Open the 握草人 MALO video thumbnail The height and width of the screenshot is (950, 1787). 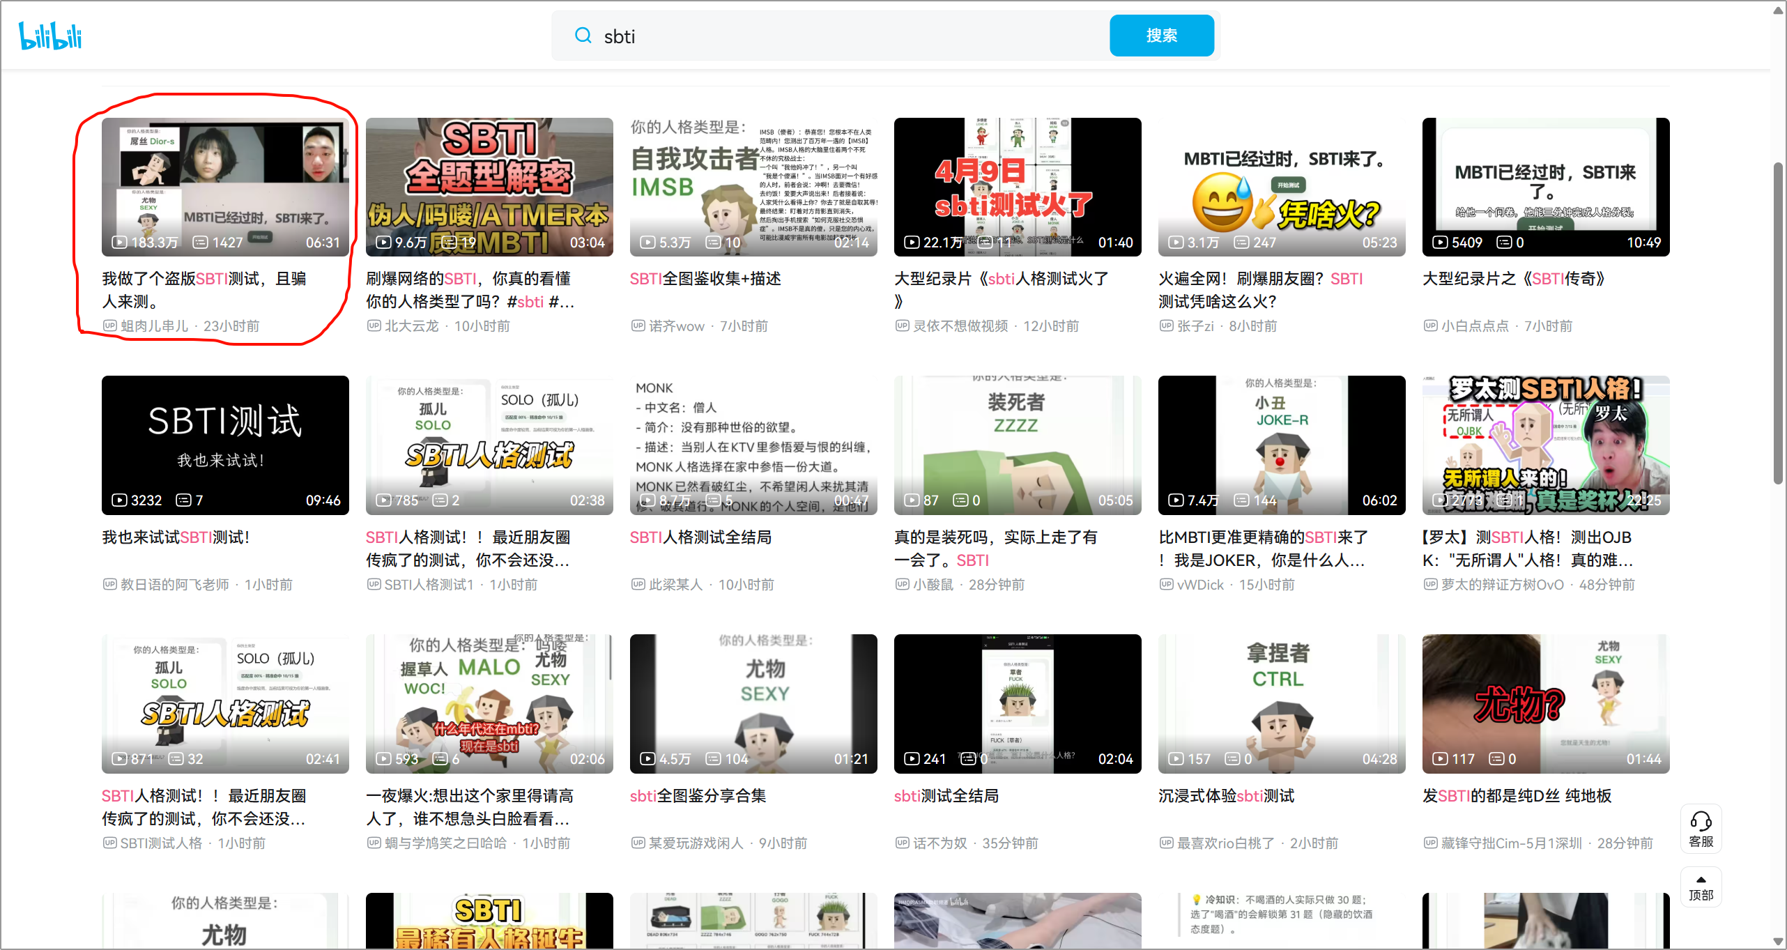[489, 704]
